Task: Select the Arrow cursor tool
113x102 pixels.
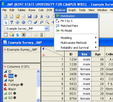Action: [x=6, y=22]
